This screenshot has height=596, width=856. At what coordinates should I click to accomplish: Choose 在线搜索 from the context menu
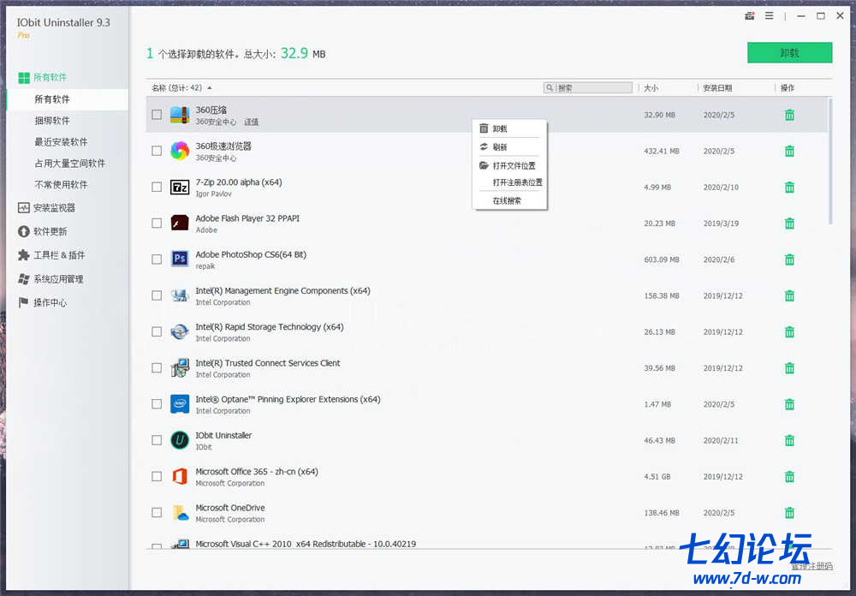tap(509, 201)
